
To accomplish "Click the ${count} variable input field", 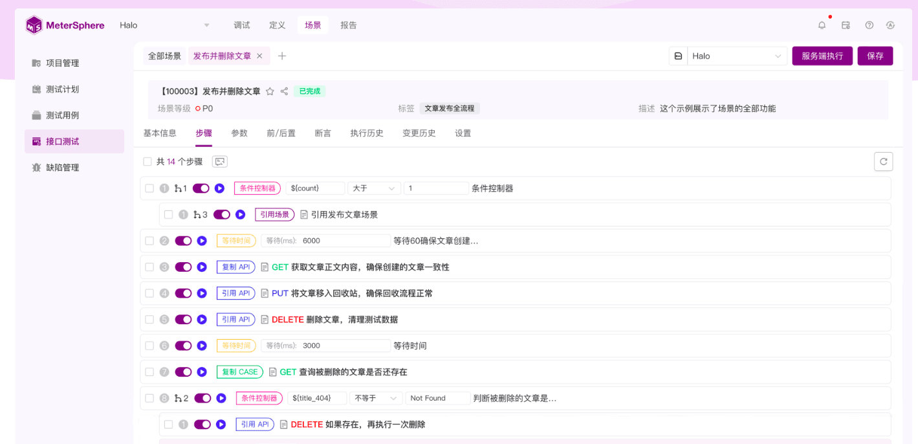I will (315, 188).
